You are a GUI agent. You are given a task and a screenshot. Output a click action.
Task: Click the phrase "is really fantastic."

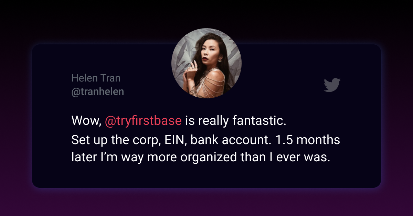pos(236,121)
